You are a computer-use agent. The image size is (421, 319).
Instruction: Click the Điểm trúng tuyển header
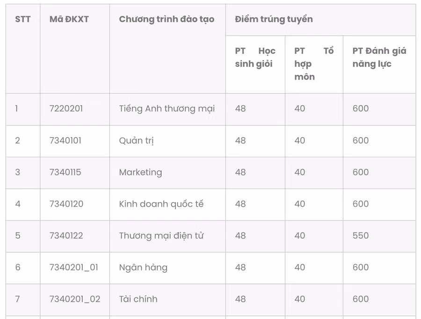point(274,19)
